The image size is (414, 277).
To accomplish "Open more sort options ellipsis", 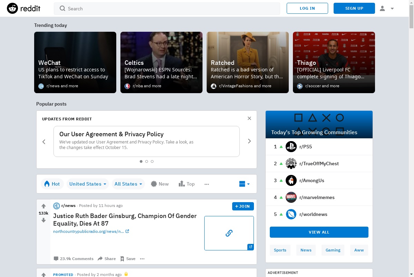I will [x=207, y=184].
